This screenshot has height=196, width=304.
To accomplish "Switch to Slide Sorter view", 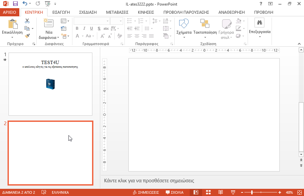I will tap(208, 192).
